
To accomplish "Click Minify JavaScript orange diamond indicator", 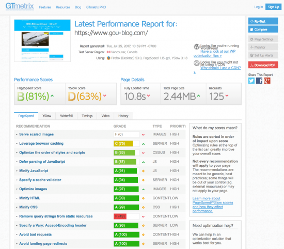I will [143, 171].
